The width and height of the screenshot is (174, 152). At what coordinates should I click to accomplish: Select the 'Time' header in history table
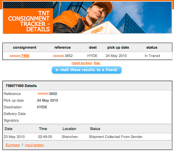coord(43,129)
